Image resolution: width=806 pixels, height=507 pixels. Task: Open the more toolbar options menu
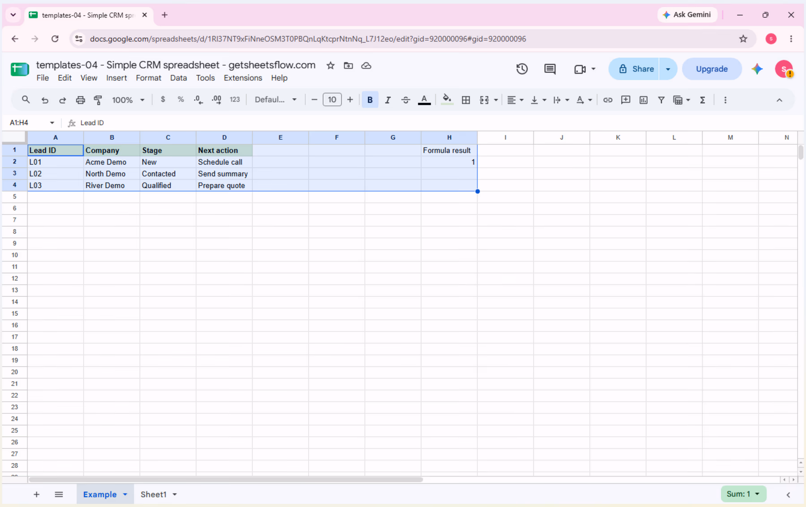point(725,100)
